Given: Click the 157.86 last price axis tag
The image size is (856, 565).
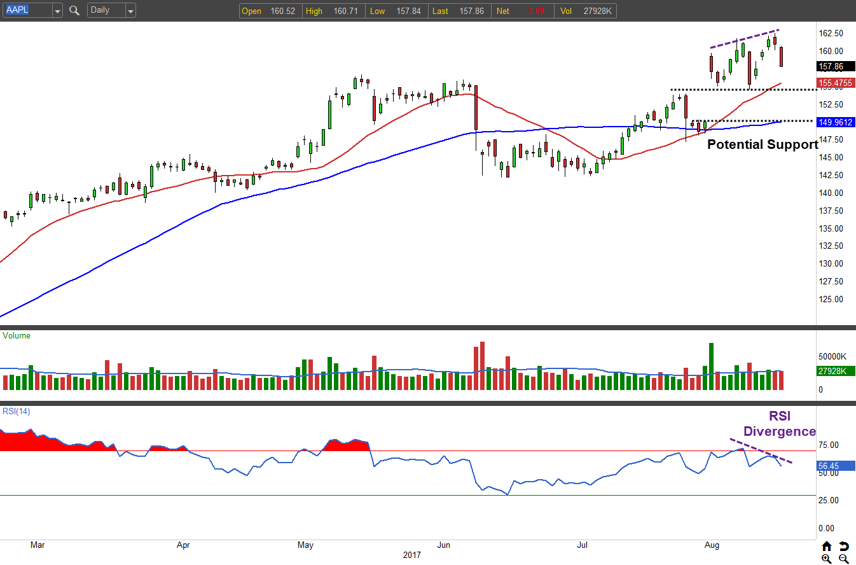Looking at the screenshot, I should [834, 66].
